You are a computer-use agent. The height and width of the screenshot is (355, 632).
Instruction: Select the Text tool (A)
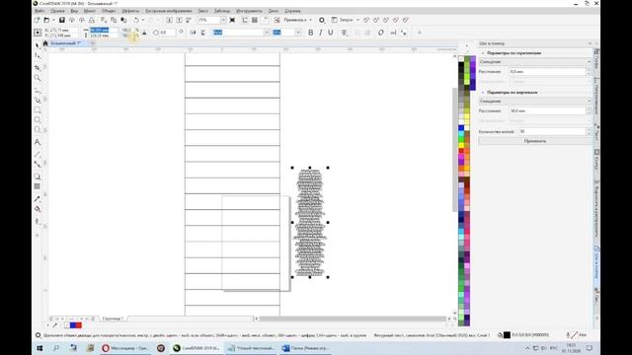(38, 142)
